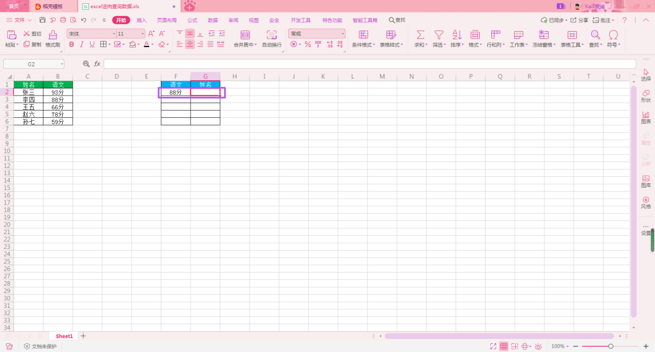Open the 公式 (Formulas) ribbon tab
Viewport: 655px width, 352px height.
[x=192, y=20]
